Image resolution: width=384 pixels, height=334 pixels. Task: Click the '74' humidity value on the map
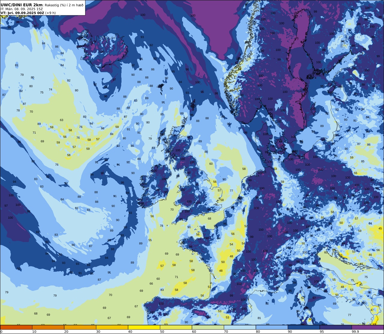point(50,90)
